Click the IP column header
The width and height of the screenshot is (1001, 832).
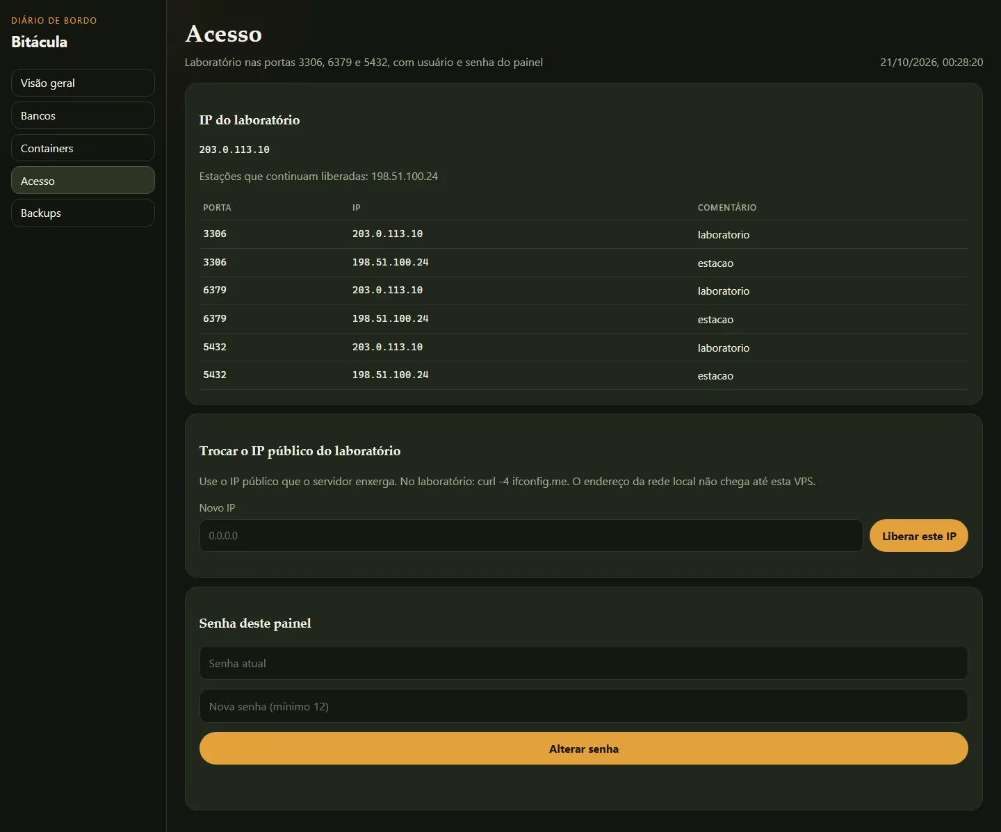(x=357, y=208)
